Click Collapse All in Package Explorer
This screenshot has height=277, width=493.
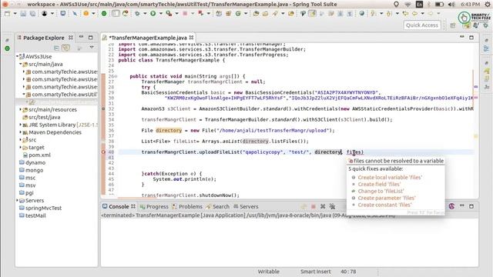pos(56,48)
